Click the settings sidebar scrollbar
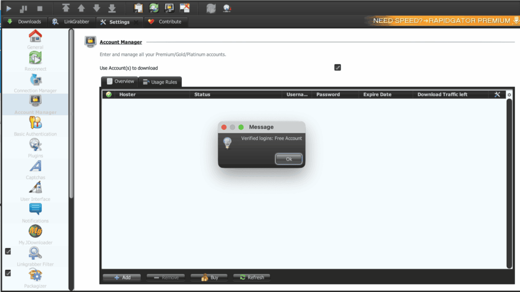The width and height of the screenshot is (520, 292). (71, 114)
